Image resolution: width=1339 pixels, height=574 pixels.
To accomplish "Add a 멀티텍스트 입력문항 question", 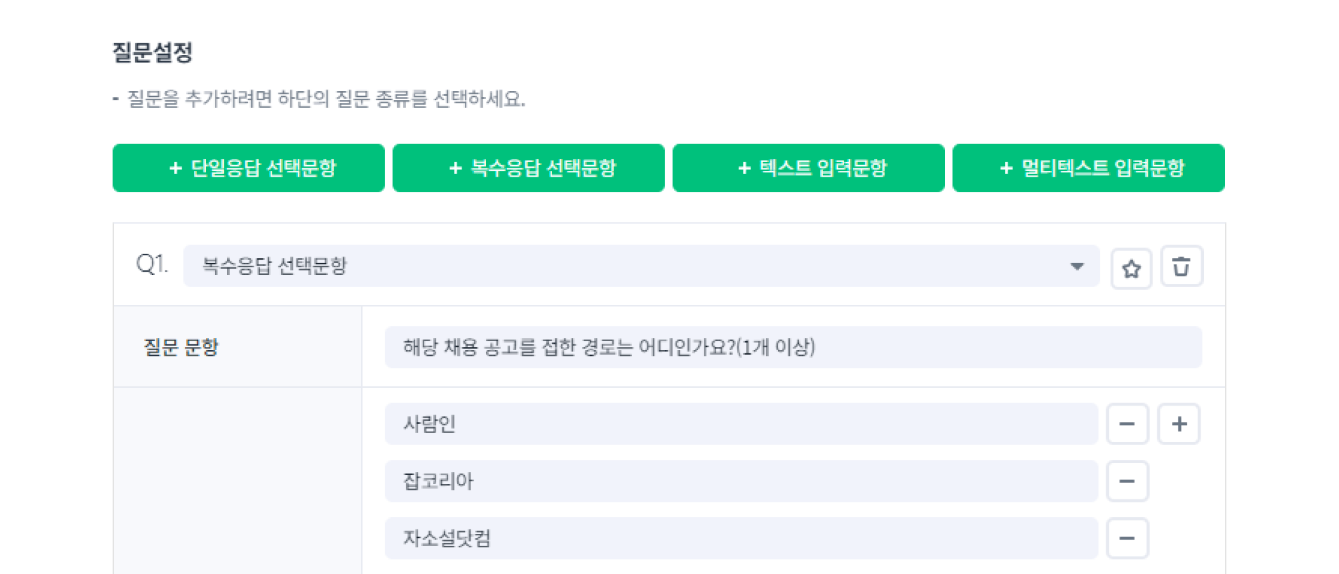I will pos(1088,168).
